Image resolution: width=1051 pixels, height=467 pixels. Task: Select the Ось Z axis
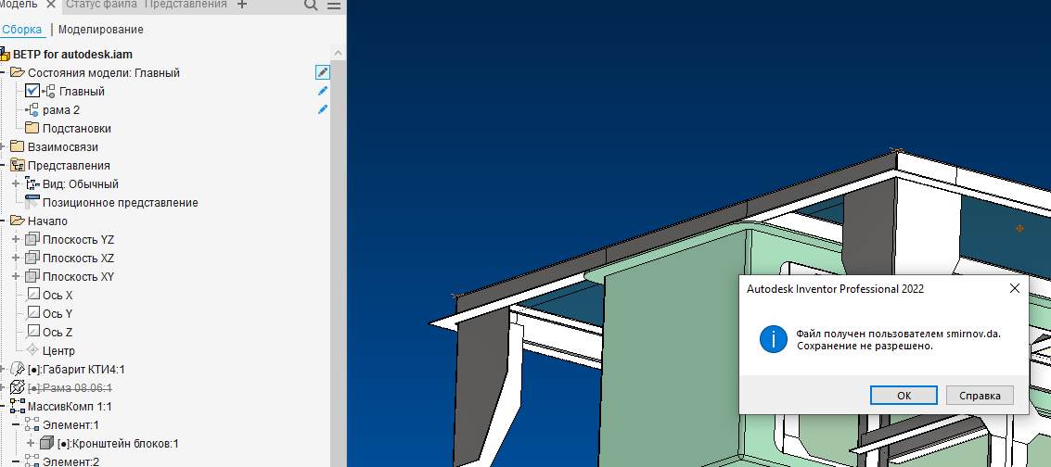click(58, 333)
